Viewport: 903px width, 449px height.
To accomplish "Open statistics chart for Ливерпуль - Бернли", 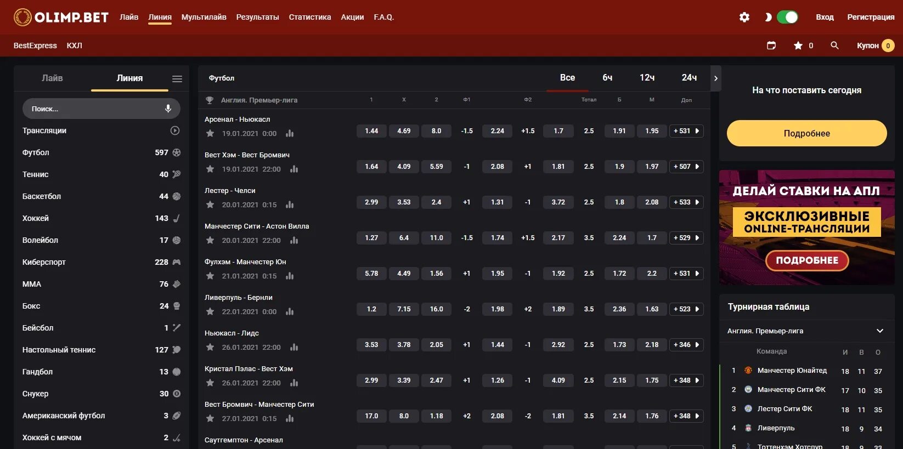I will [x=290, y=311].
